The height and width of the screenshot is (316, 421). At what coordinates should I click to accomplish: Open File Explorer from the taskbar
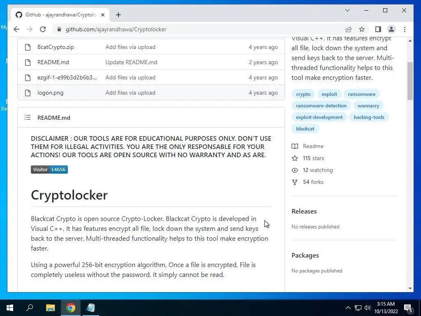tap(50, 308)
